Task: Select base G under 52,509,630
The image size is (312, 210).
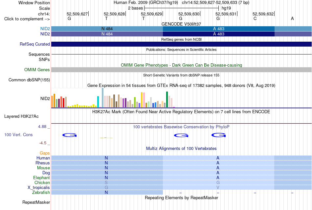Action: coord(181,18)
